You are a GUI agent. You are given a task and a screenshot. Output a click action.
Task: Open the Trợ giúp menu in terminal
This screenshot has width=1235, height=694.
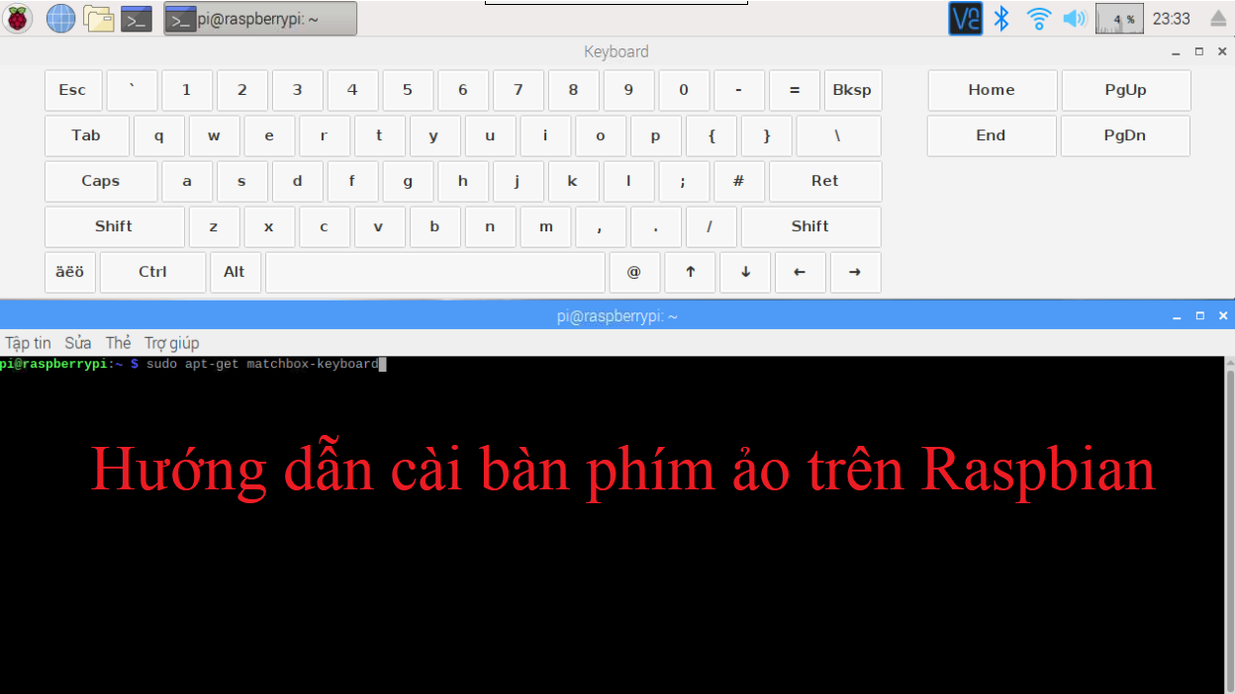click(x=172, y=343)
